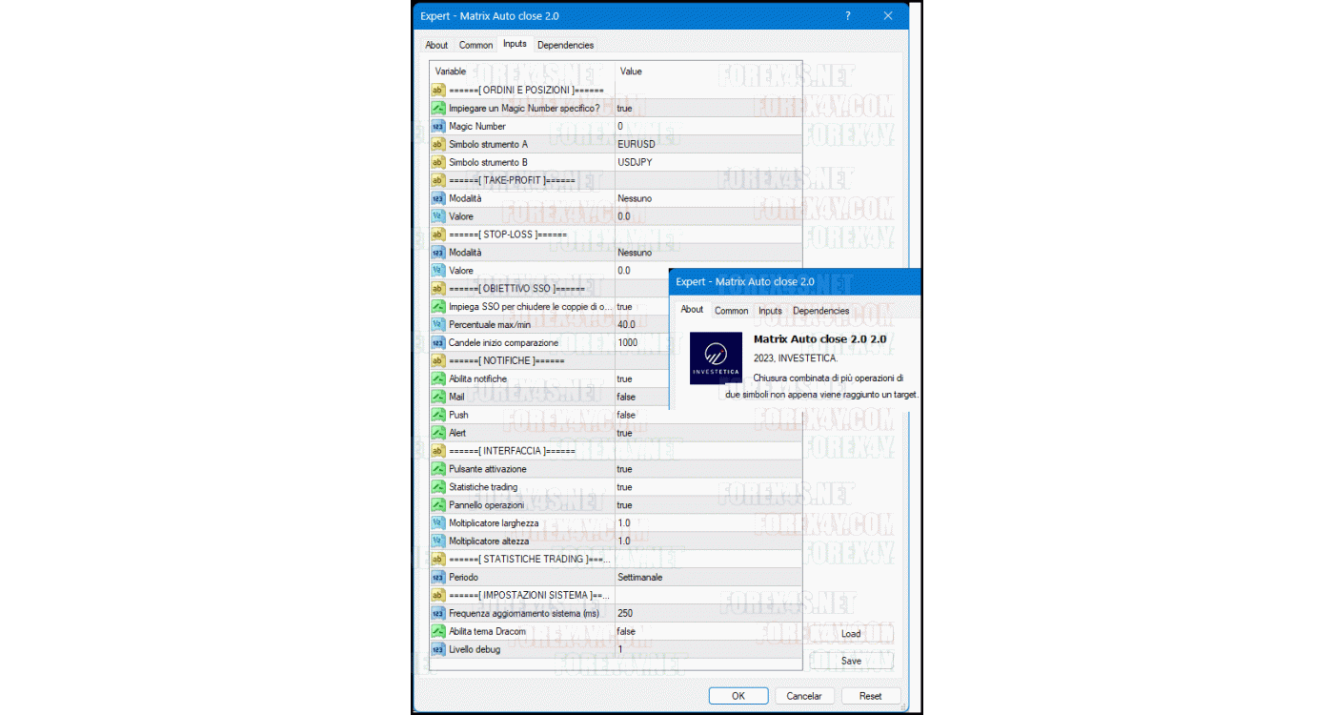Click the green icon beside Pulsante attivazione
Viewport: 1334px width, 715px height.
click(x=438, y=468)
